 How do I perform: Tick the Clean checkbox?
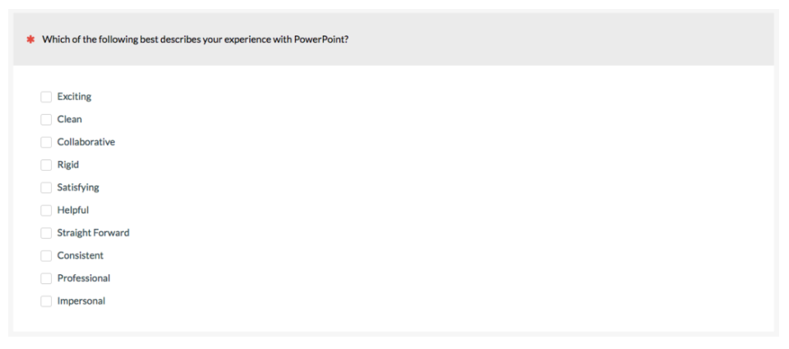pos(46,120)
